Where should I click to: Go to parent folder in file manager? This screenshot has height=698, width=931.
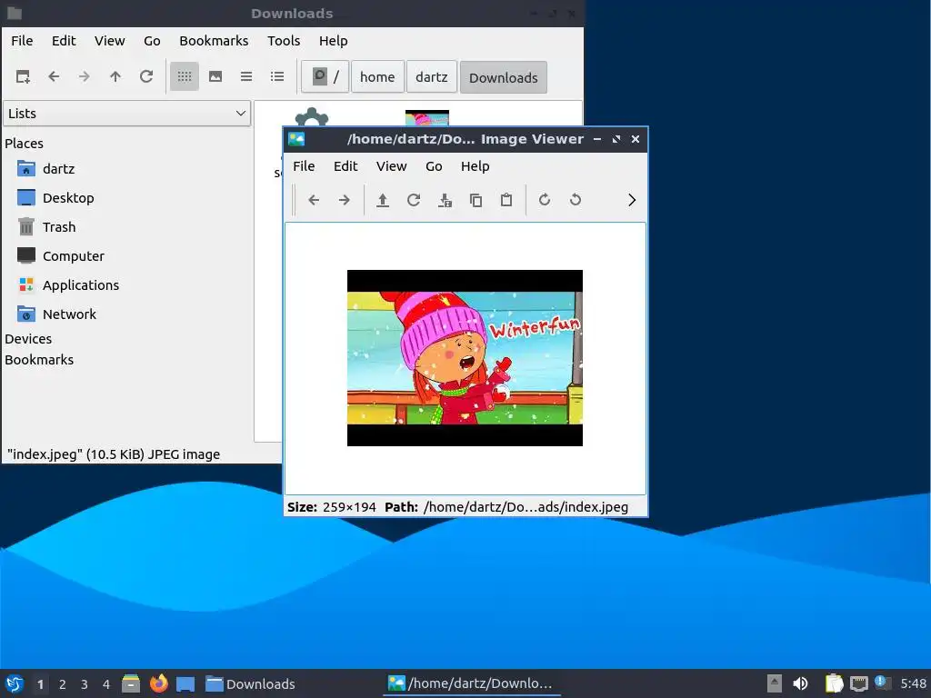click(115, 76)
